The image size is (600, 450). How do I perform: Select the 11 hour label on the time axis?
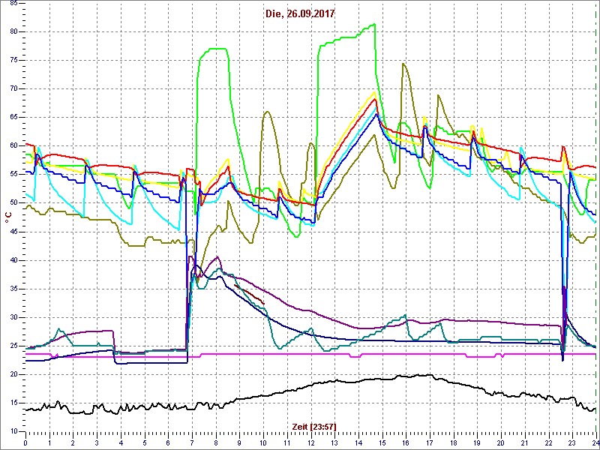[287, 443]
